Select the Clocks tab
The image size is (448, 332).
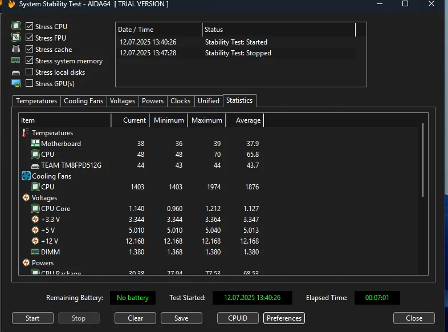pos(180,101)
